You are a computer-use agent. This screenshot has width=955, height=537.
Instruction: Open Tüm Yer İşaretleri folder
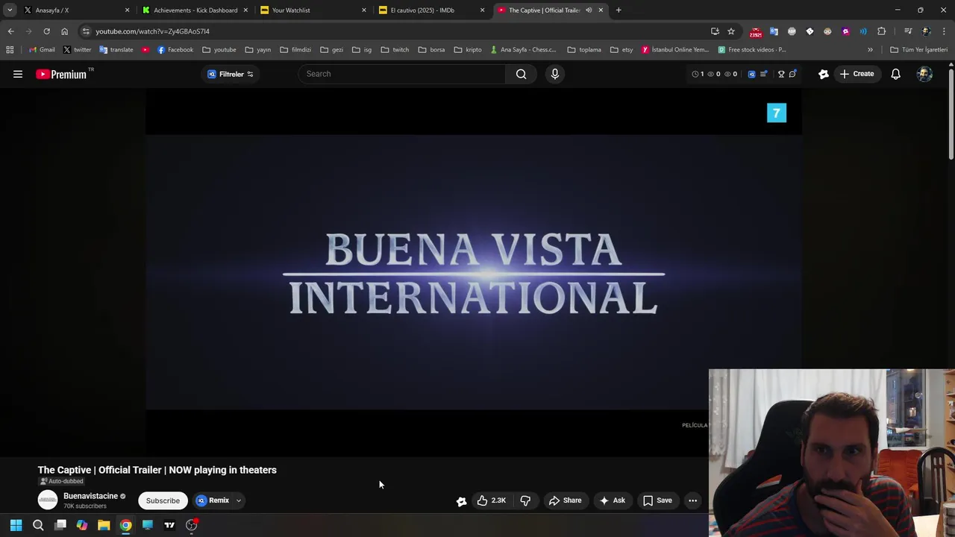pyautogui.click(x=918, y=50)
